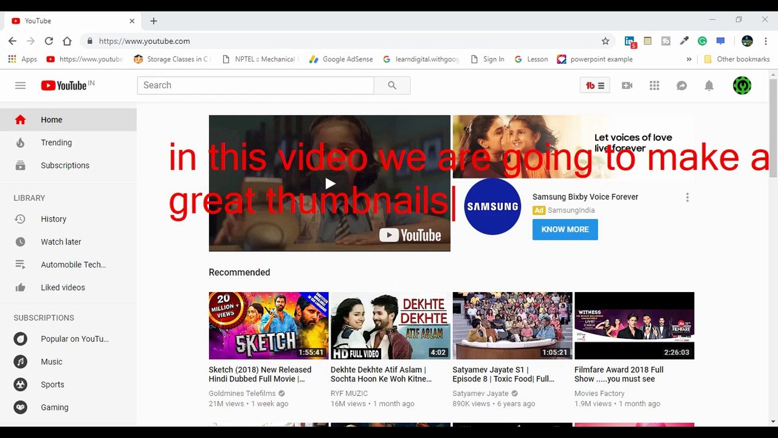Click the Grammarly extension icon
Image resolution: width=778 pixels, height=438 pixels.
tap(702, 41)
